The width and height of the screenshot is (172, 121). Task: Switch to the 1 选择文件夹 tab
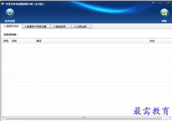11,26
